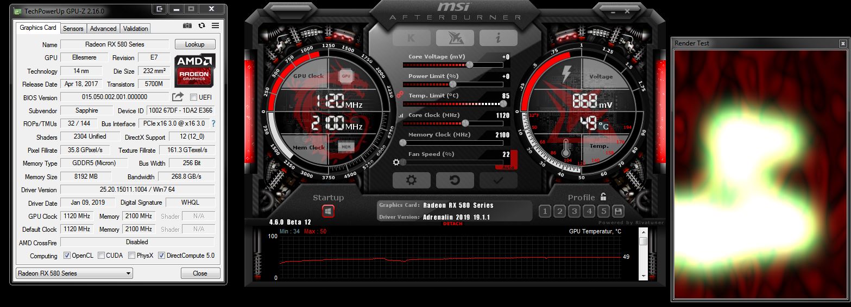Select Afterburner profile slot 1
Viewport: 851px width, 307px height.
(545, 211)
